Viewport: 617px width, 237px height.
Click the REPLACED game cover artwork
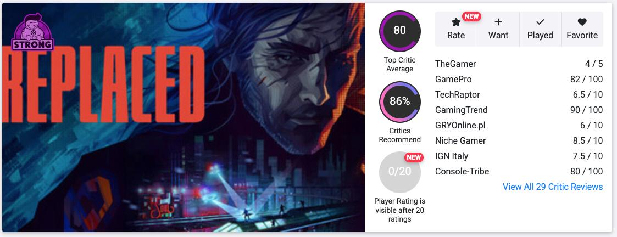coord(184,117)
